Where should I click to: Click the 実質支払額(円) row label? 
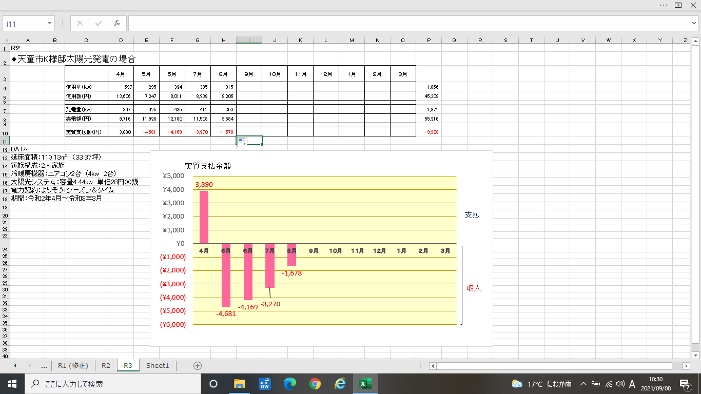tap(86, 132)
